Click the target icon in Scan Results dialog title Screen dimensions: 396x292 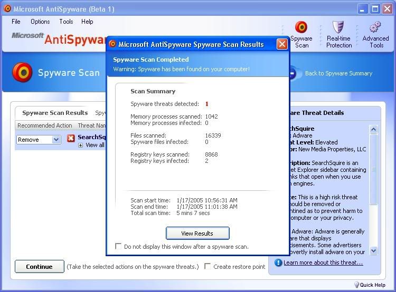112,44
